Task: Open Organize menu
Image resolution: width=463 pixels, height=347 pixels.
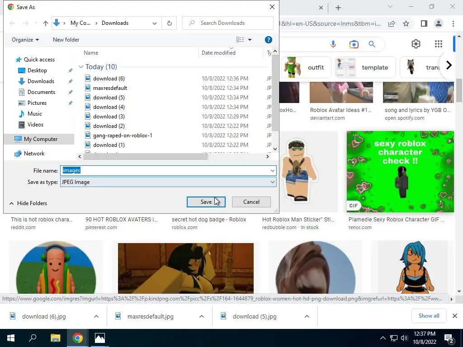Action: pos(25,40)
